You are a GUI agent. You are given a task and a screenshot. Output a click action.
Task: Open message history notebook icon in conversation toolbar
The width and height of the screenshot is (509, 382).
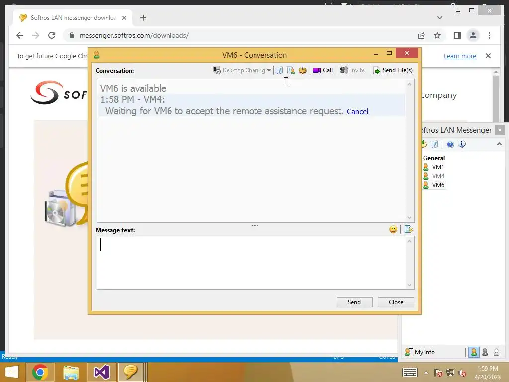coord(279,70)
